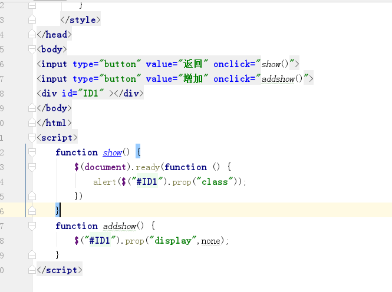Click the </html> closing tag
This screenshot has width=392, height=292.
point(54,123)
